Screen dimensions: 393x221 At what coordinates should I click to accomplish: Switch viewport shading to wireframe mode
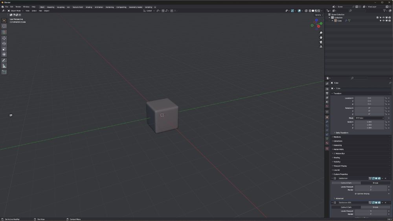[310, 11]
